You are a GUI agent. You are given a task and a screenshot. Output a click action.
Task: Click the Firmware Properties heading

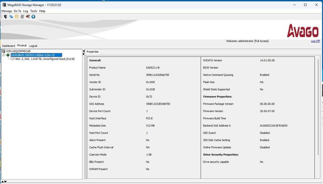click(217, 97)
